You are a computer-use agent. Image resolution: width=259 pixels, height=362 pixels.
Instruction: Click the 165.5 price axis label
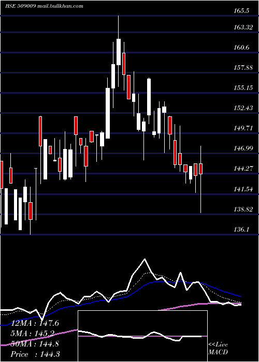[x=242, y=10]
